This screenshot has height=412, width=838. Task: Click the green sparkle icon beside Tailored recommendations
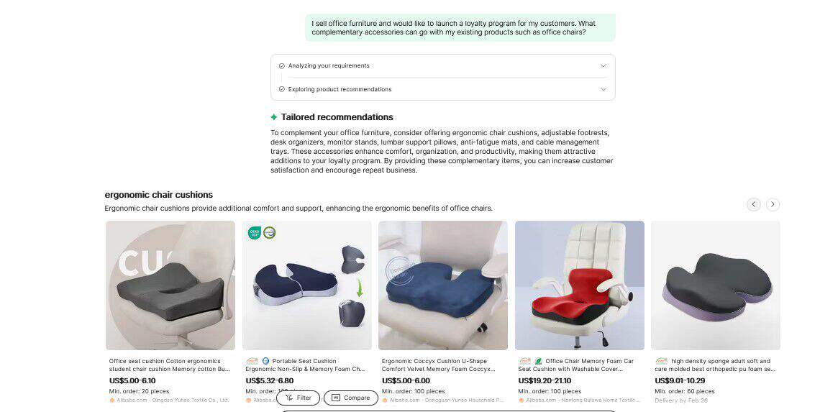point(273,117)
